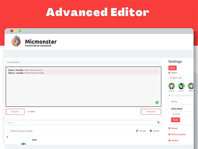Apply the selected voice style
Image resolution: width=198 pixels, height=149 pixels.
[175, 120]
